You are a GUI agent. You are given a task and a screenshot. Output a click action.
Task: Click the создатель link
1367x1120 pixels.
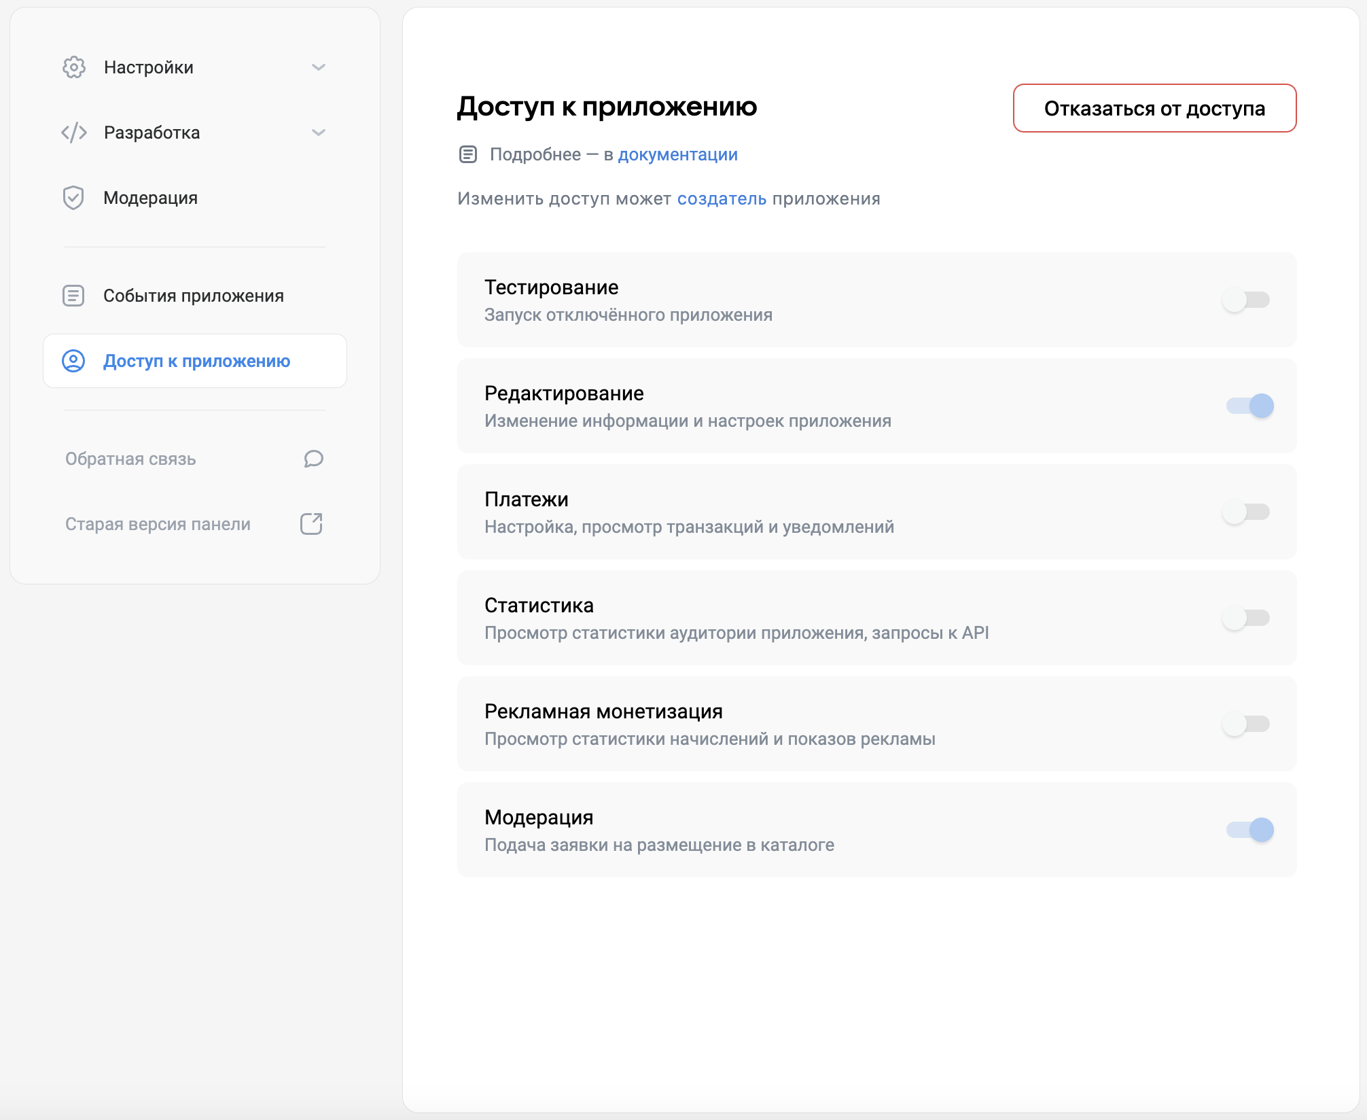tap(721, 198)
